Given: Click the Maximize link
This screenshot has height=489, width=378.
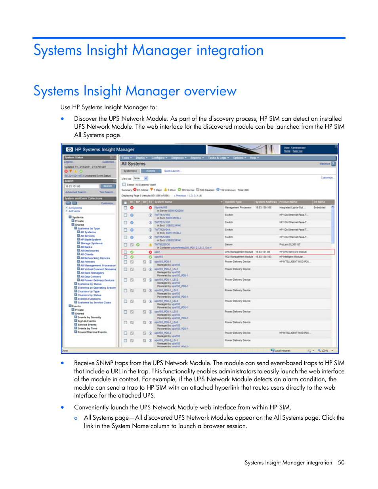Looking at the screenshot, I should pyautogui.click(x=325, y=164).
